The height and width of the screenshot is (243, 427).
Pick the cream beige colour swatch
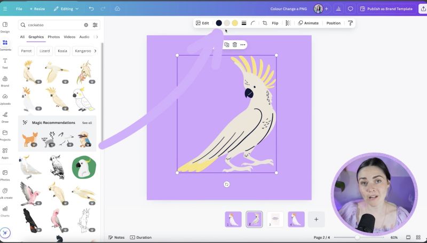[x=227, y=23]
